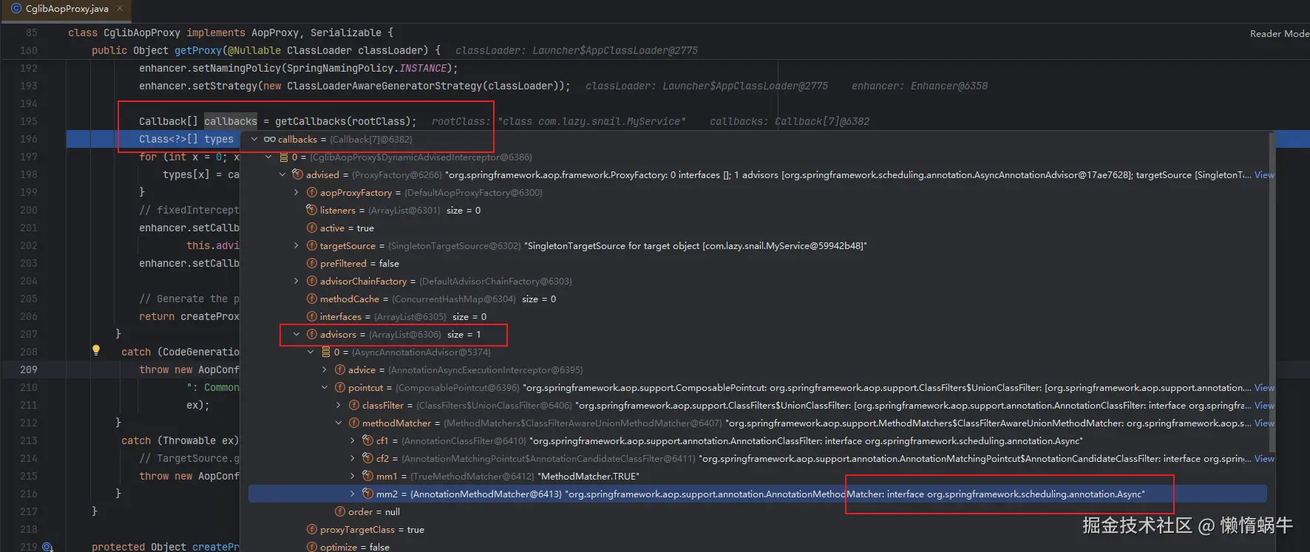
Task: Click the field icon beside pointcut
Action: (339, 387)
